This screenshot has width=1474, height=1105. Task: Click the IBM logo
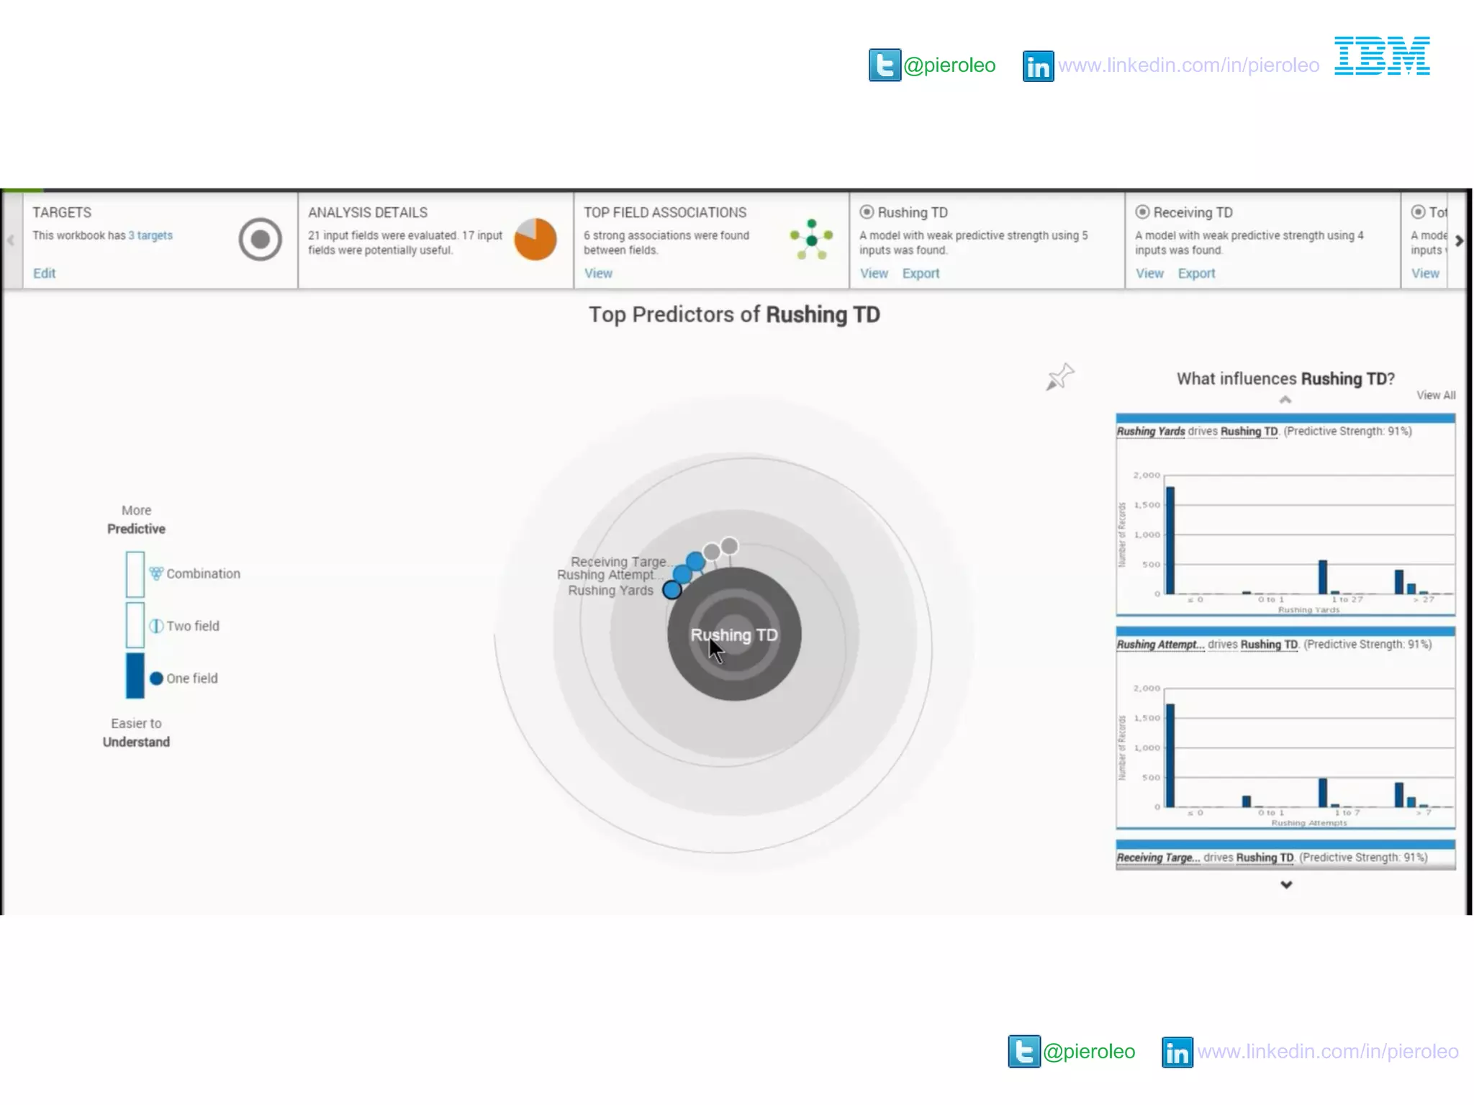[x=1382, y=56]
